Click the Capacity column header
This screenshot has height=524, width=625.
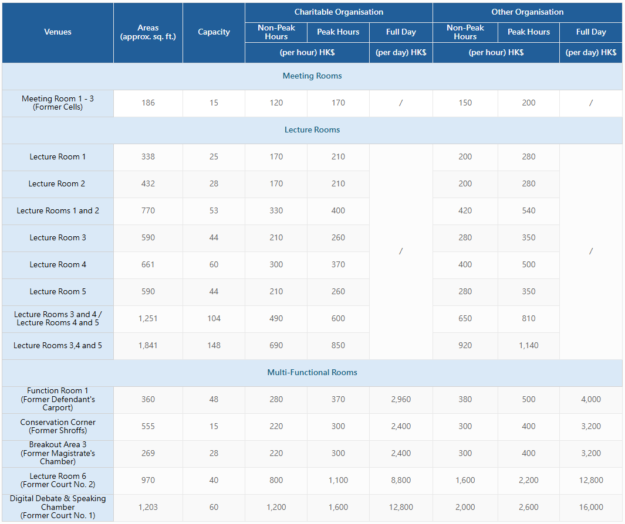tap(214, 32)
